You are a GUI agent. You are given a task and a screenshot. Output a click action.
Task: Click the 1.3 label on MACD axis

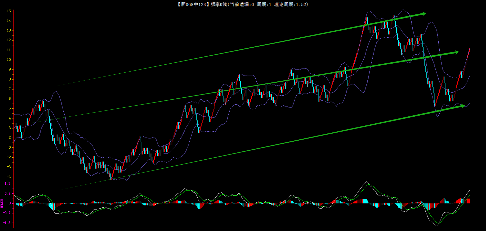[8, 184]
